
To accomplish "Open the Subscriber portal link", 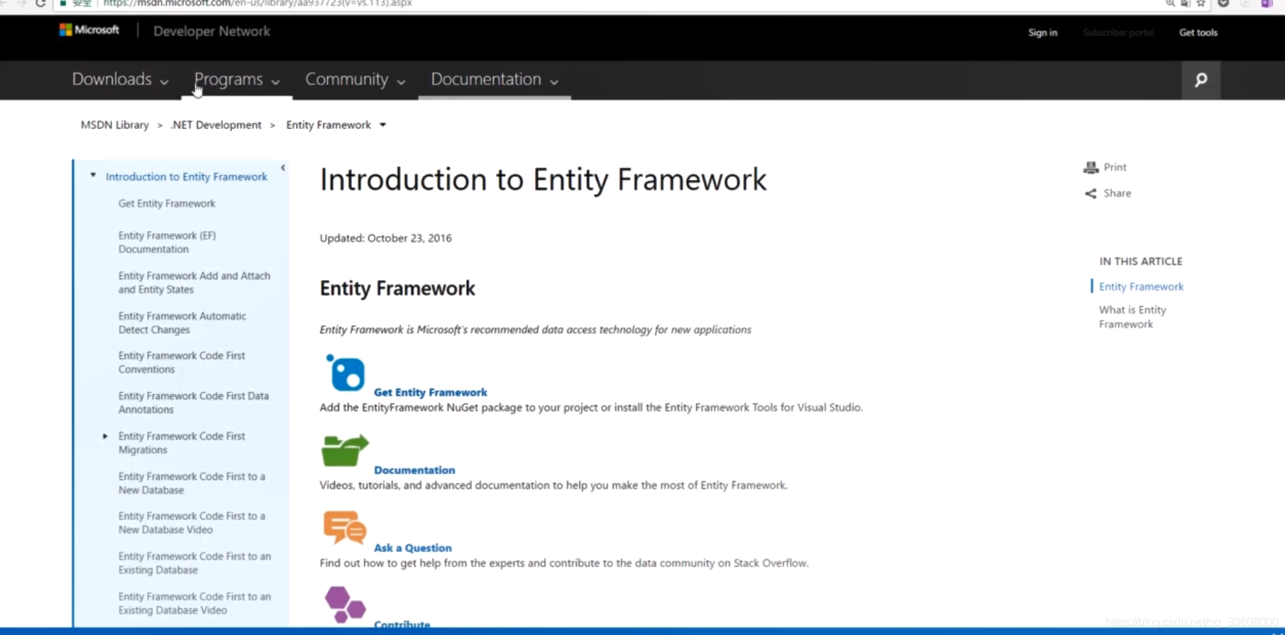I will point(1118,33).
